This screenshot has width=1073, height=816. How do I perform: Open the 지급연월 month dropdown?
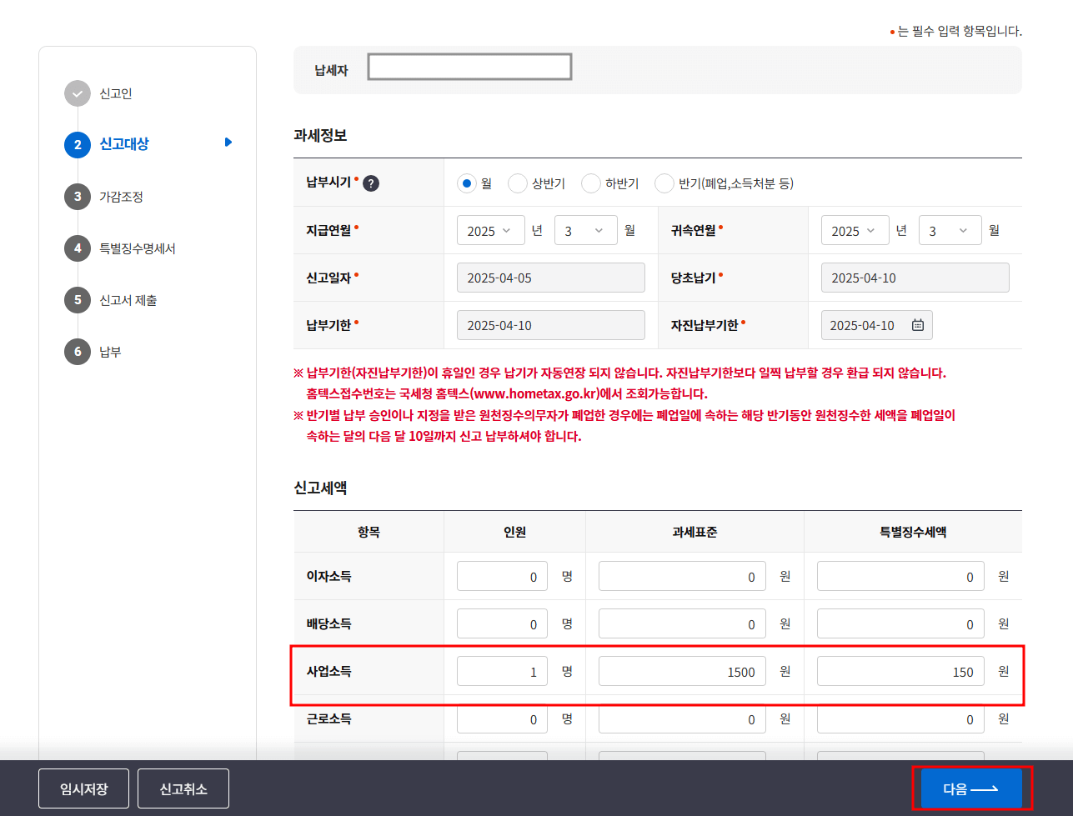point(585,230)
